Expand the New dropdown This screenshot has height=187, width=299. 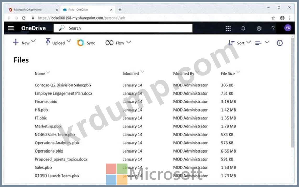point(33,41)
